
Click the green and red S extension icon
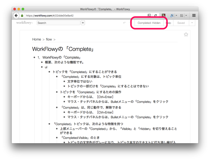point(163,15)
